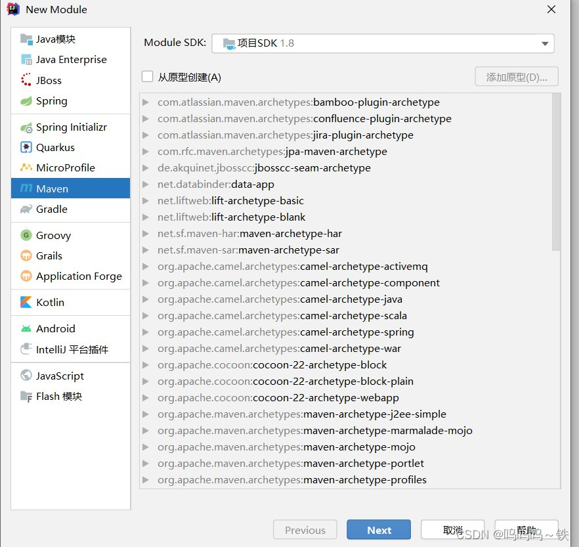This screenshot has width=579, height=547.
Task: Select the maven-archetype-profiles row
Action: [346, 480]
